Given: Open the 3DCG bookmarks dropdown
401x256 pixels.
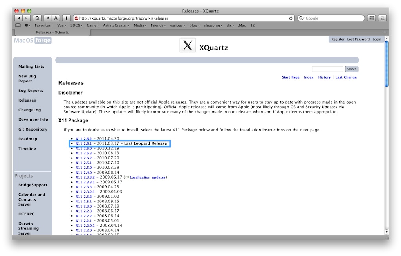Looking at the screenshot, I should click(x=75, y=25).
